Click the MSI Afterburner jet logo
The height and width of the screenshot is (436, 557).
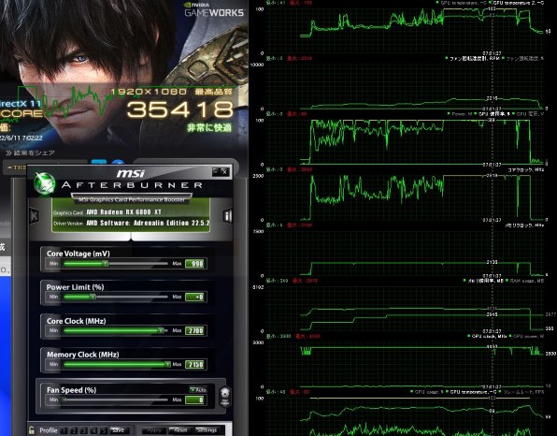point(44,184)
